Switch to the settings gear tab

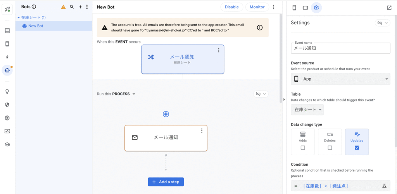click(x=316, y=8)
